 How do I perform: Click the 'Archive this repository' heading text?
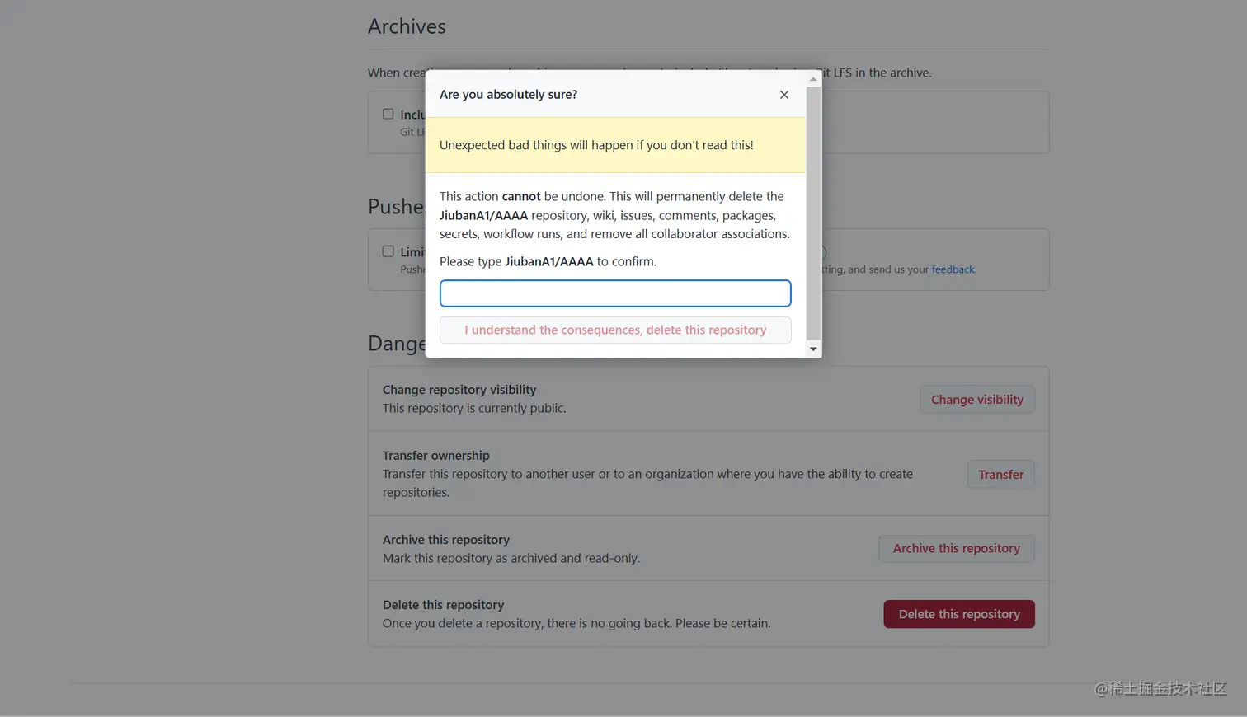tap(445, 540)
